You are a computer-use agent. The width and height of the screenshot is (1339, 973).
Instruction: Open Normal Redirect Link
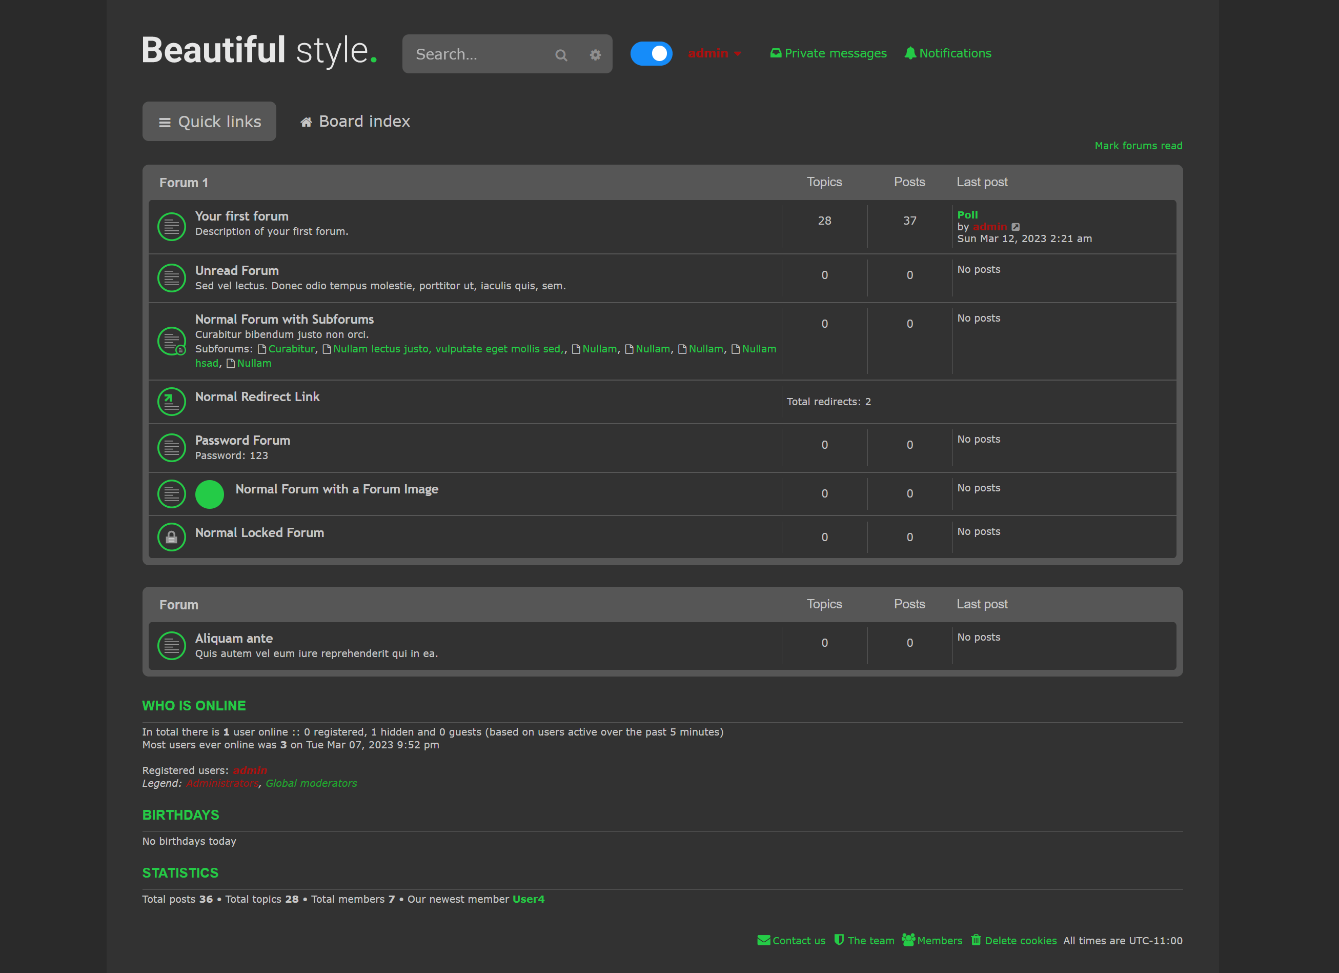click(257, 397)
